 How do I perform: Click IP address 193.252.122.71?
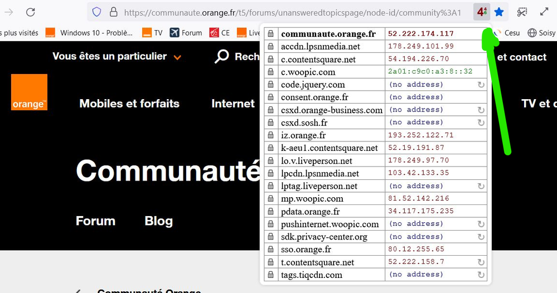(x=420, y=135)
